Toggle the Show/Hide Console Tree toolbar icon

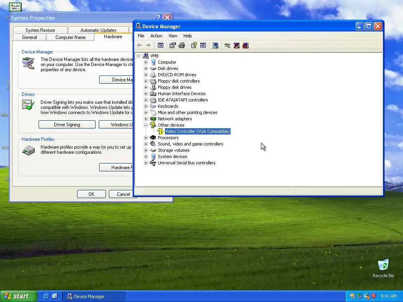[x=161, y=46]
